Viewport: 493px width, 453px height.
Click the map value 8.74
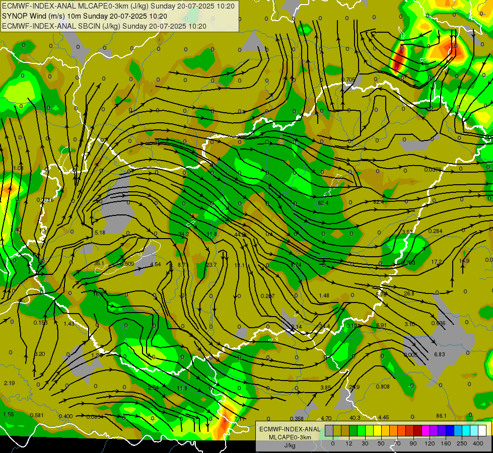[x=296, y=265]
